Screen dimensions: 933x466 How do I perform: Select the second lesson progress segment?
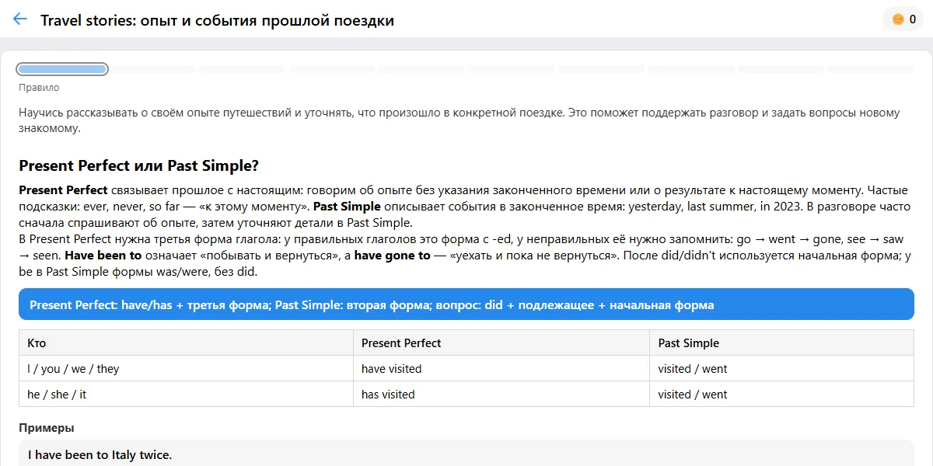tap(152, 69)
